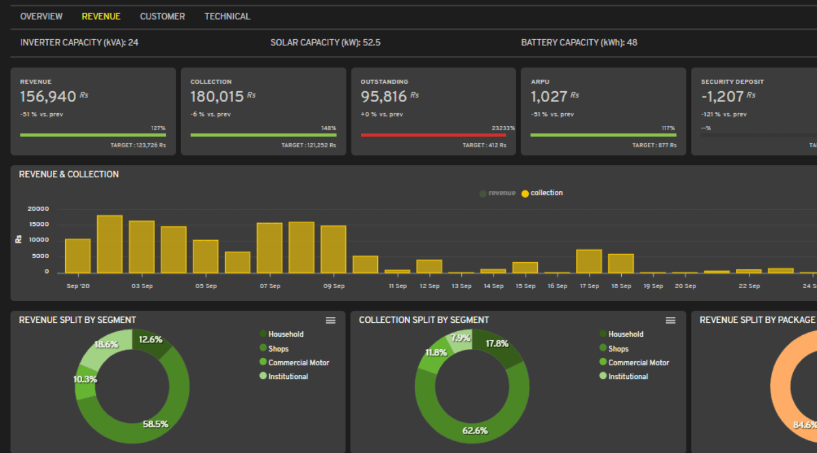
Task: Select the ARPU KPI card
Action: 603,112
